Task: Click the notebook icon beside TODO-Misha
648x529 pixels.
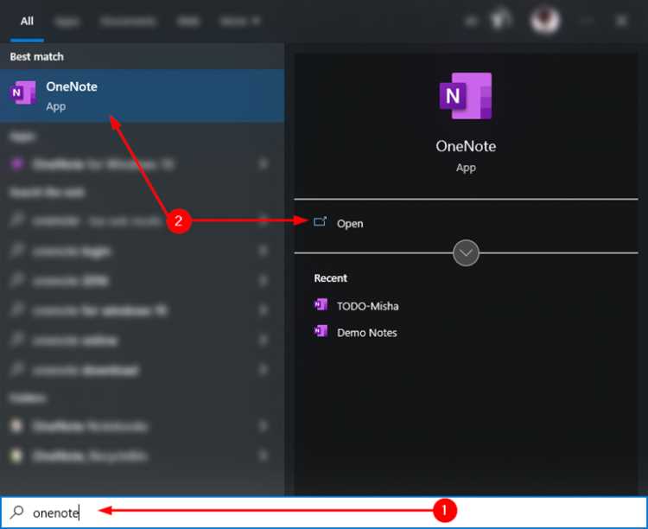Action: (x=321, y=305)
